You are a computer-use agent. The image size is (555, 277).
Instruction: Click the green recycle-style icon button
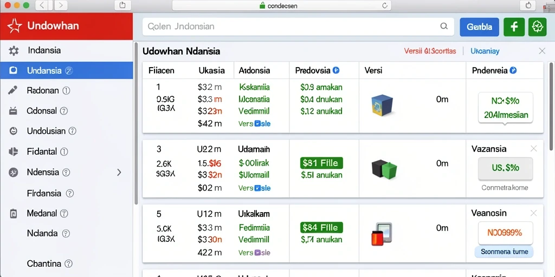(x=537, y=27)
